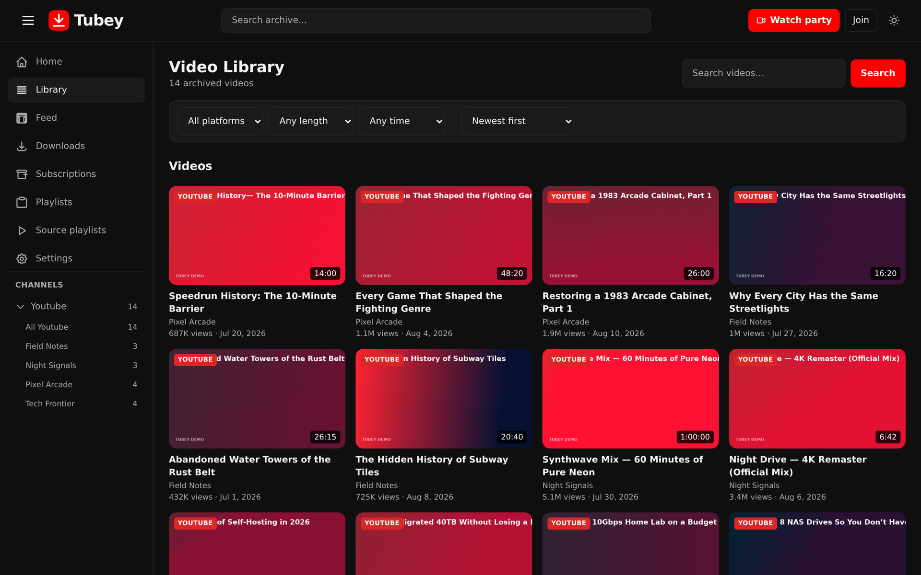Screen dimensions: 921x575
Task: Click the red Search button
Action: [x=878, y=73]
